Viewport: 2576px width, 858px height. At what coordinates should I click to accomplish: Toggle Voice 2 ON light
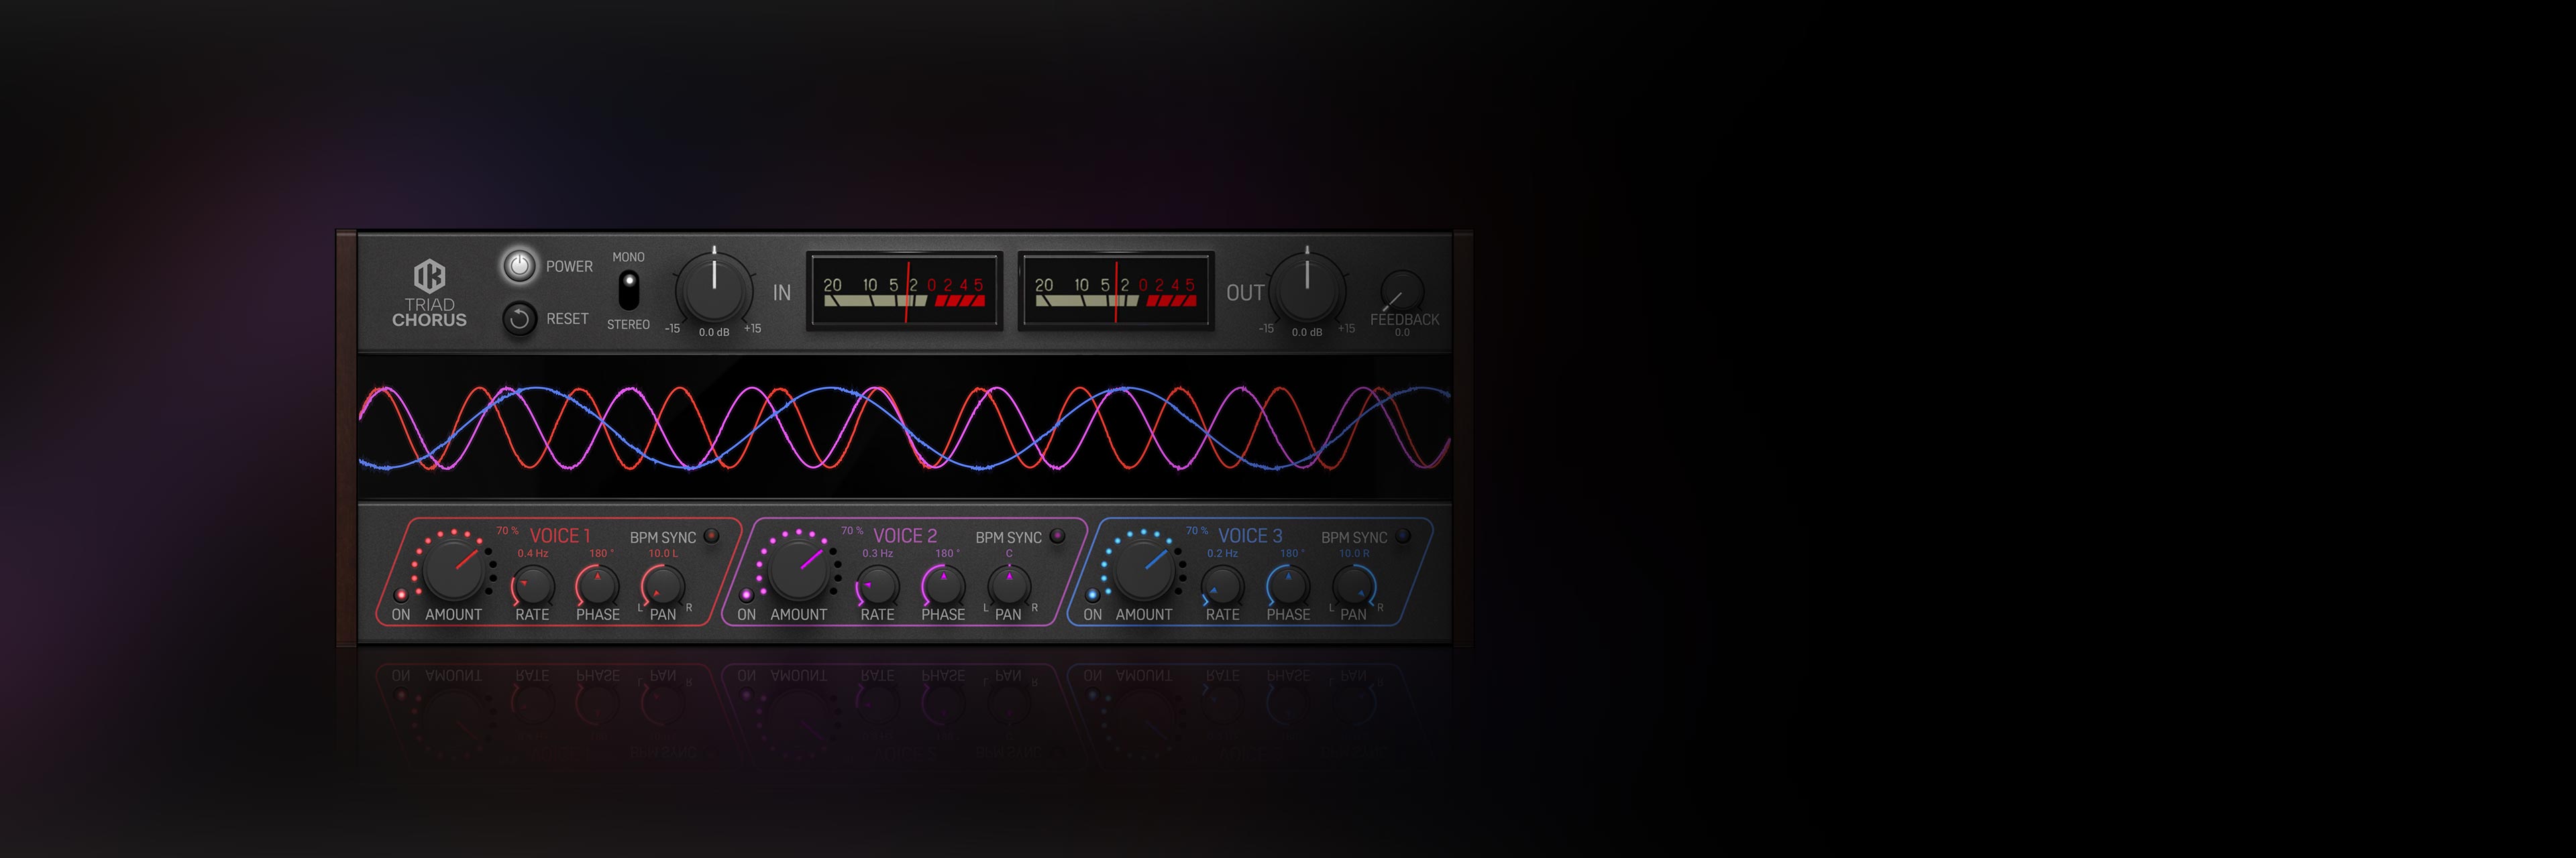(746, 595)
